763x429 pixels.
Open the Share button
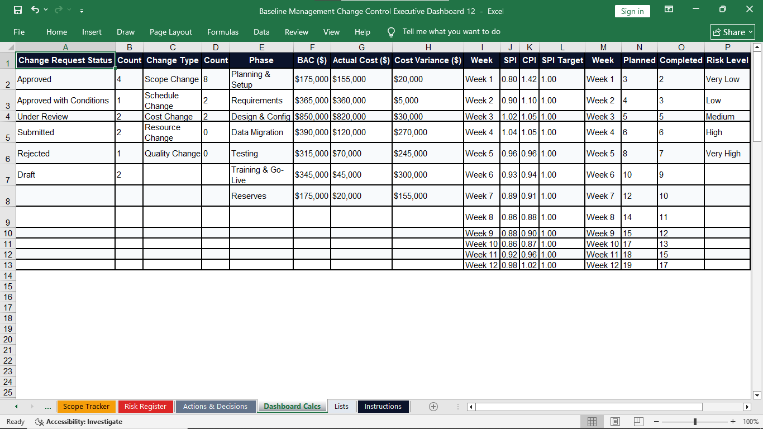point(733,32)
